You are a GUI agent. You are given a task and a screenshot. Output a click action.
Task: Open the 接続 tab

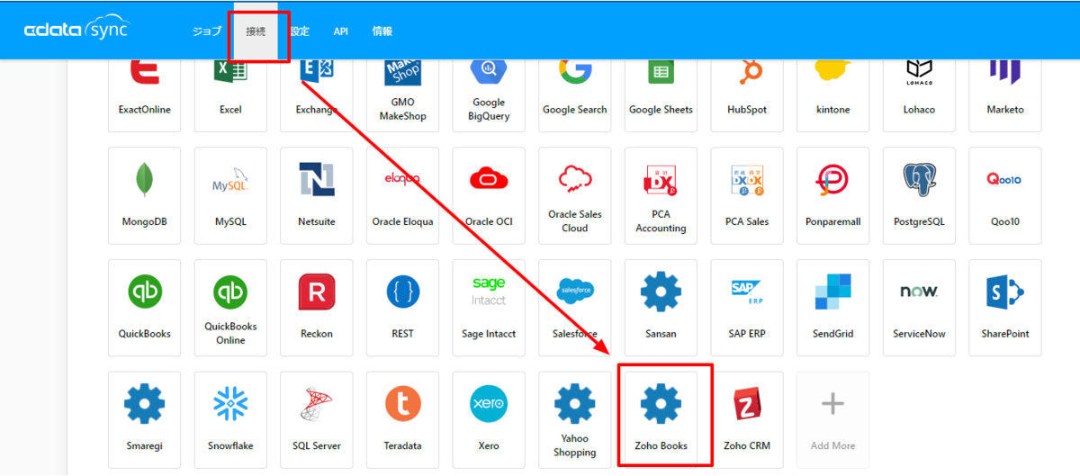click(257, 31)
